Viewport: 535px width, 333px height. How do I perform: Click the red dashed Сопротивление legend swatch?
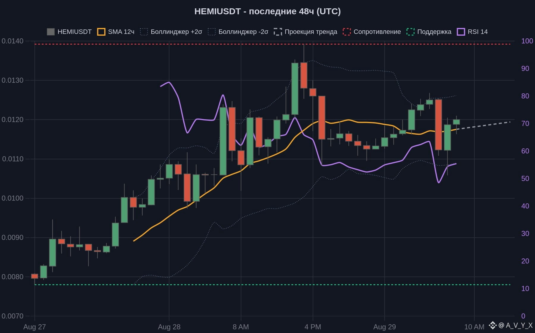(347, 32)
